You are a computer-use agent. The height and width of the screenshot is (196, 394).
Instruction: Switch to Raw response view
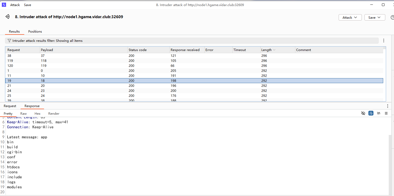click(x=23, y=114)
